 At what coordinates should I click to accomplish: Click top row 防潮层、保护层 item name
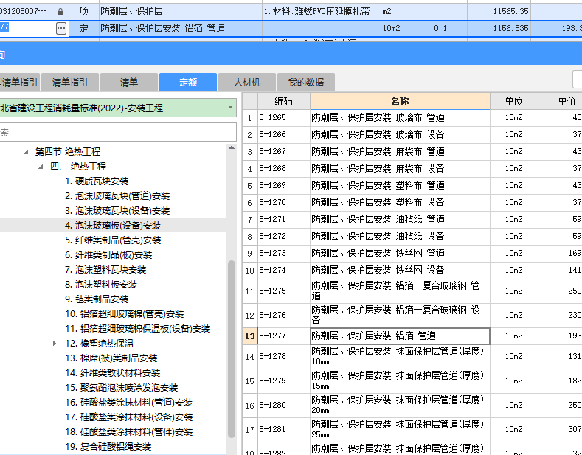click(131, 12)
